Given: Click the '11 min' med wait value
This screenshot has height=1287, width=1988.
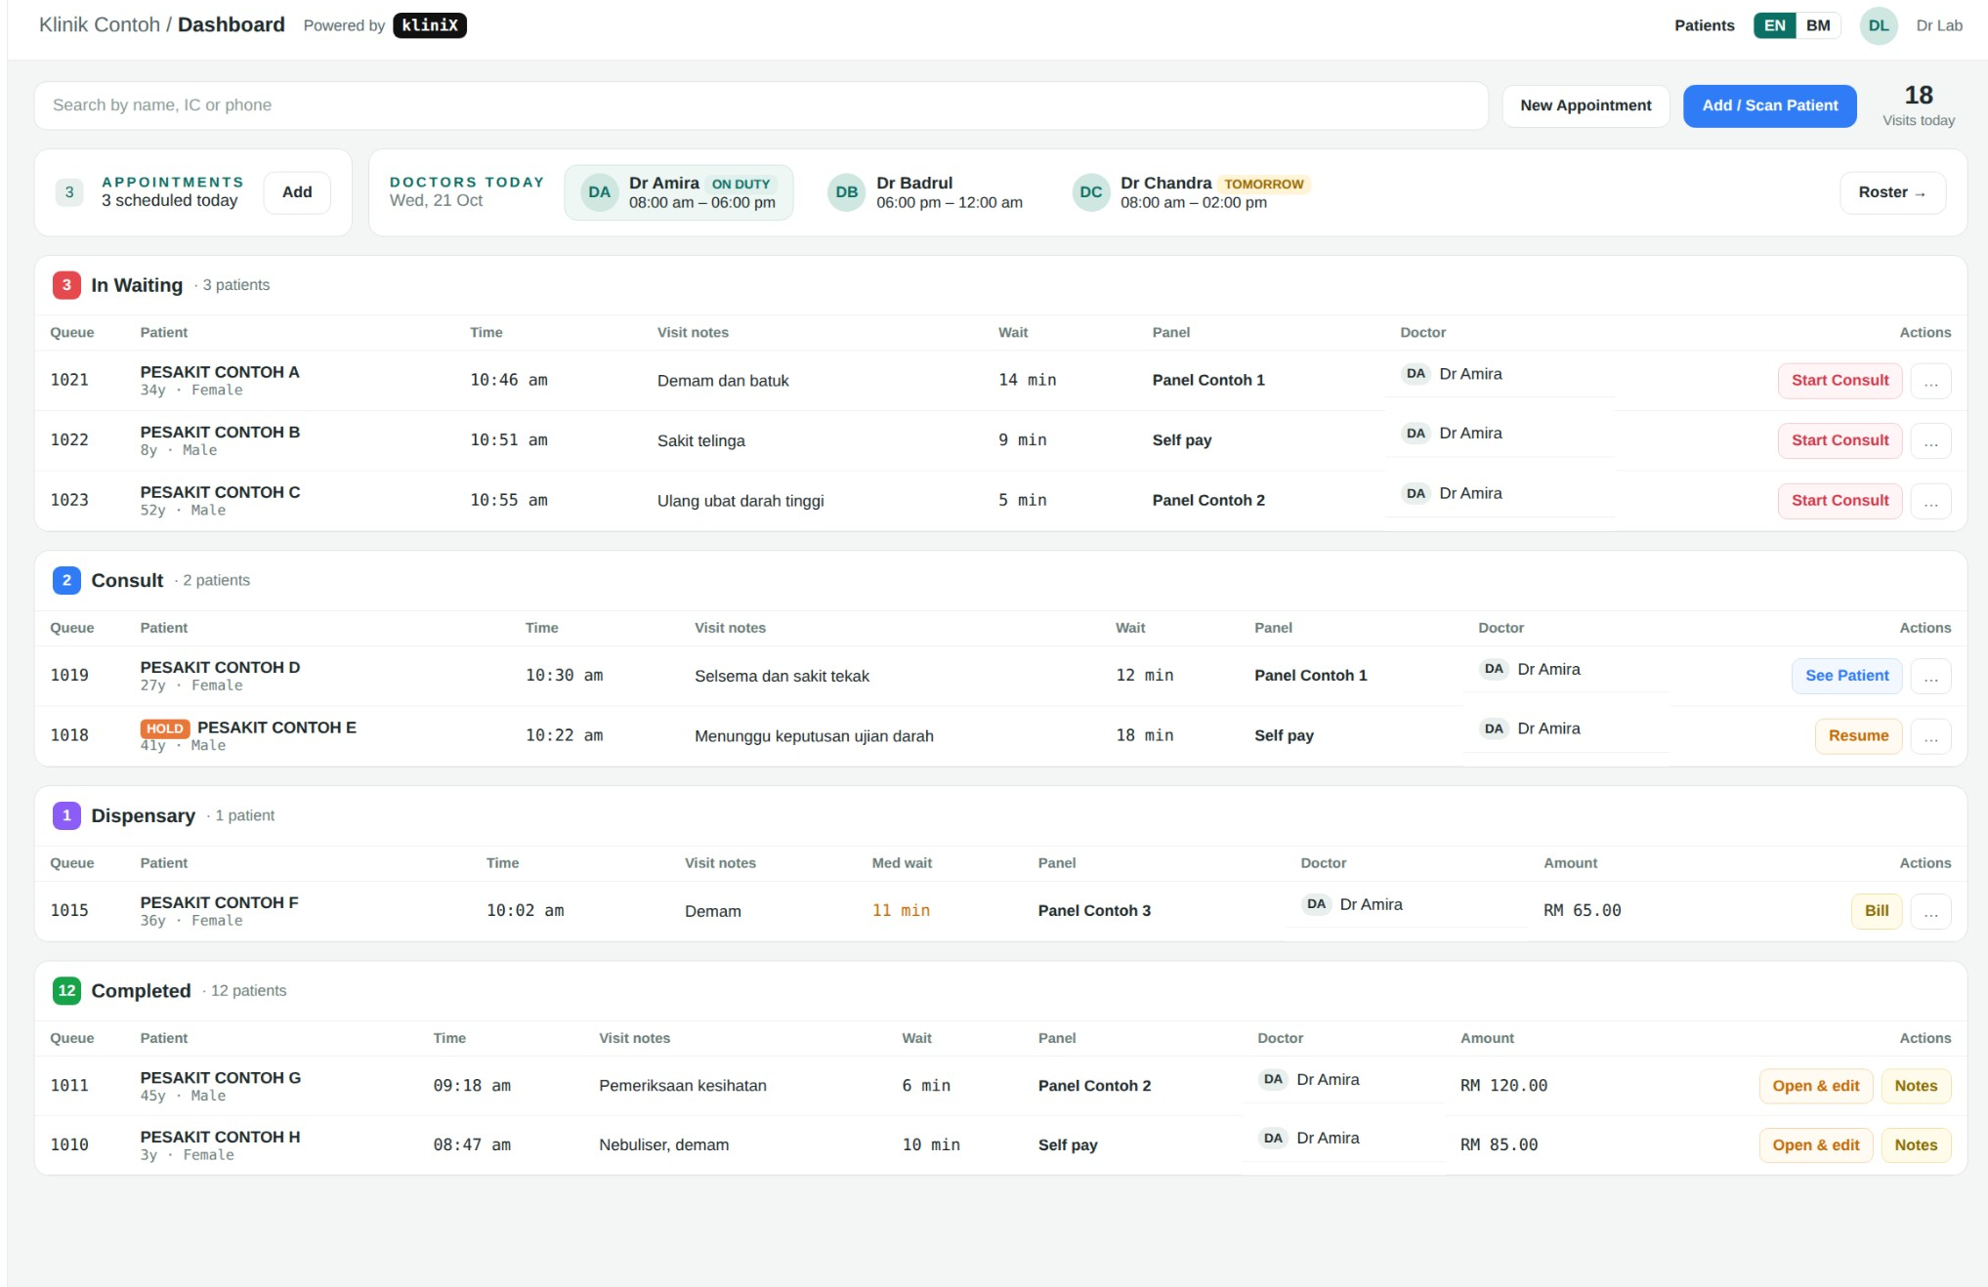Looking at the screenshot, I should pos(901,911).
